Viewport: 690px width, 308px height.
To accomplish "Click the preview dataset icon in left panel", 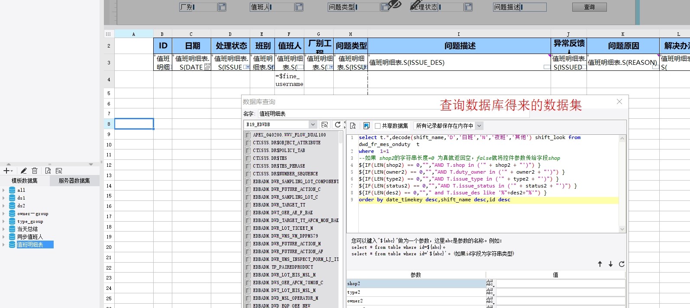I will coord(48,171).
